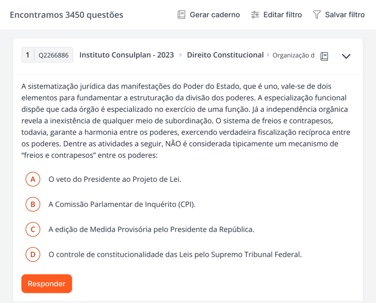Image resolution: width=376 pixels, height=303 pixels.
Task: Choose answer option C
Action: [33, 229]
